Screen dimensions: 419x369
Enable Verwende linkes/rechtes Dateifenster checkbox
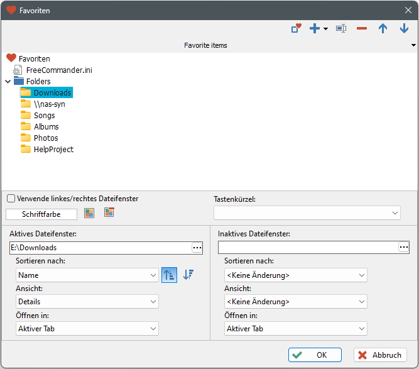11,199
